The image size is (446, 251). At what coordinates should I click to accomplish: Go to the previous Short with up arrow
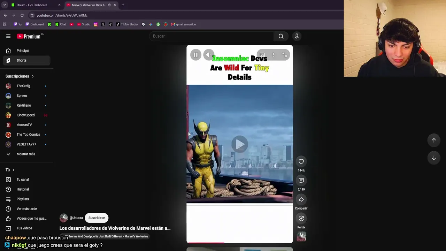[x=434, y=140]
